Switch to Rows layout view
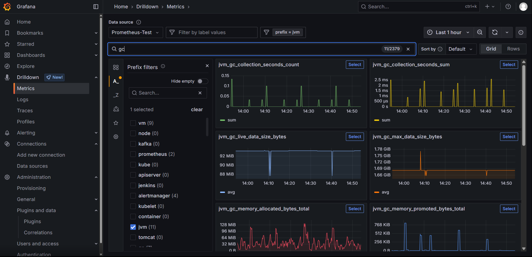 pos(513,49)
